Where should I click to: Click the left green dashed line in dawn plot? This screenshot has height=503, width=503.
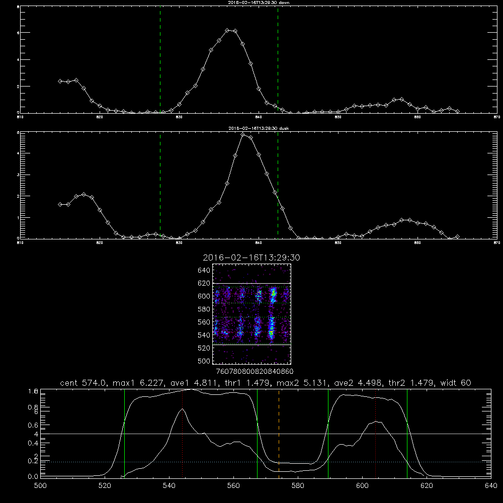(160, 60)
